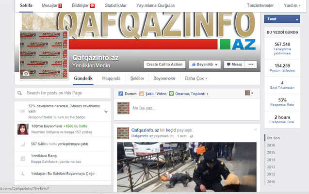The height and width of the screenshot is (194, 309).
Task: Open the Şəkillər photos tab
Action: pos(137,79)
